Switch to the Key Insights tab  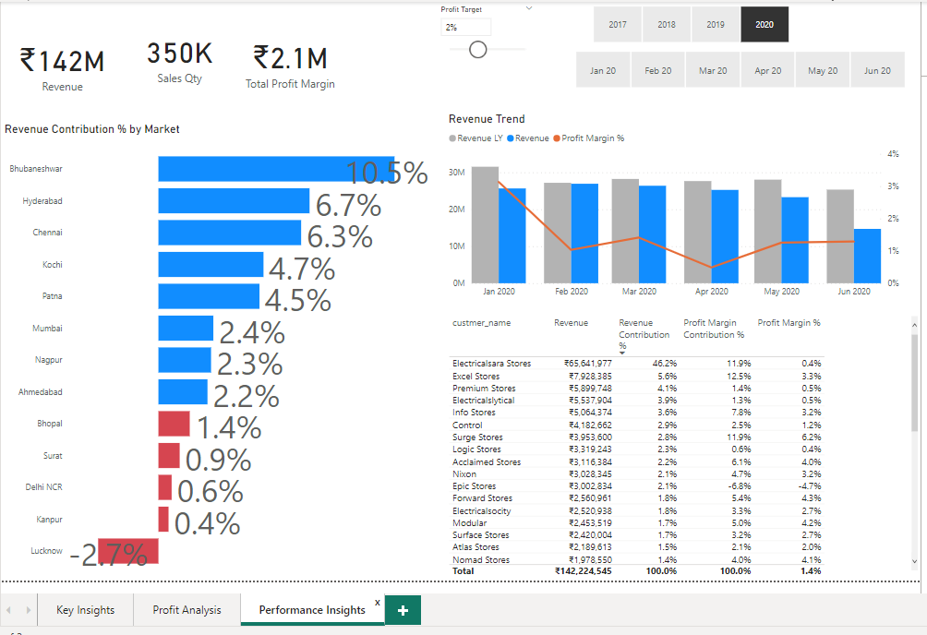click(x=85, y=610)
